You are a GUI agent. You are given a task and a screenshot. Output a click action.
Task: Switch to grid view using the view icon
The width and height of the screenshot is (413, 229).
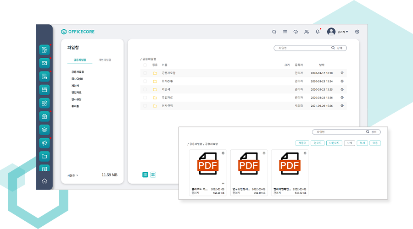(153, 174)
